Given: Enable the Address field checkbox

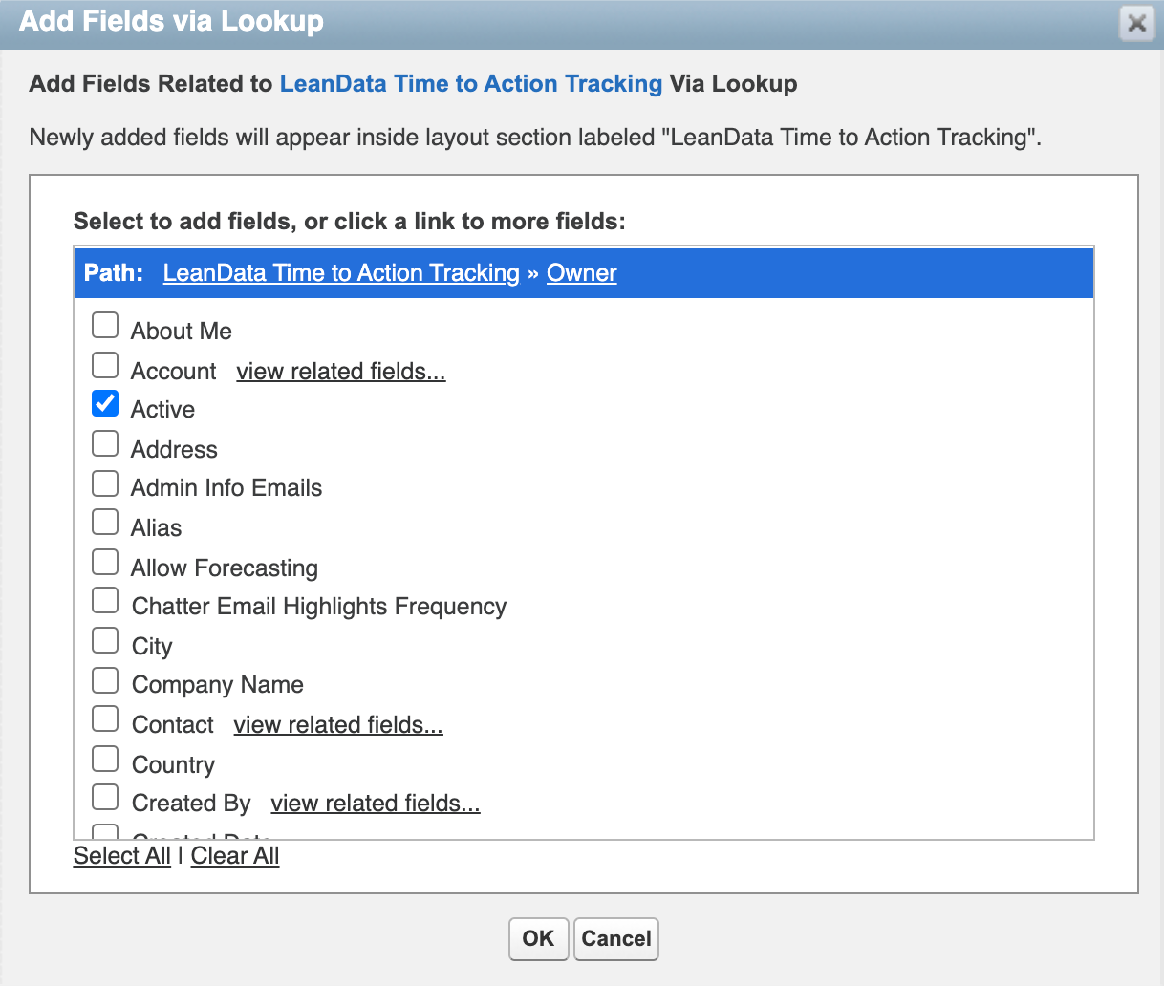Looking at the screenshot, I should [105, 444].
